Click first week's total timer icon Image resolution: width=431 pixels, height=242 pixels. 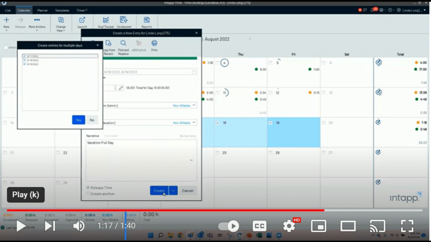pos(378,62)
